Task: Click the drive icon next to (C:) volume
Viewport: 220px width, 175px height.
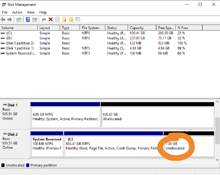Action: (x=3, y=33)
